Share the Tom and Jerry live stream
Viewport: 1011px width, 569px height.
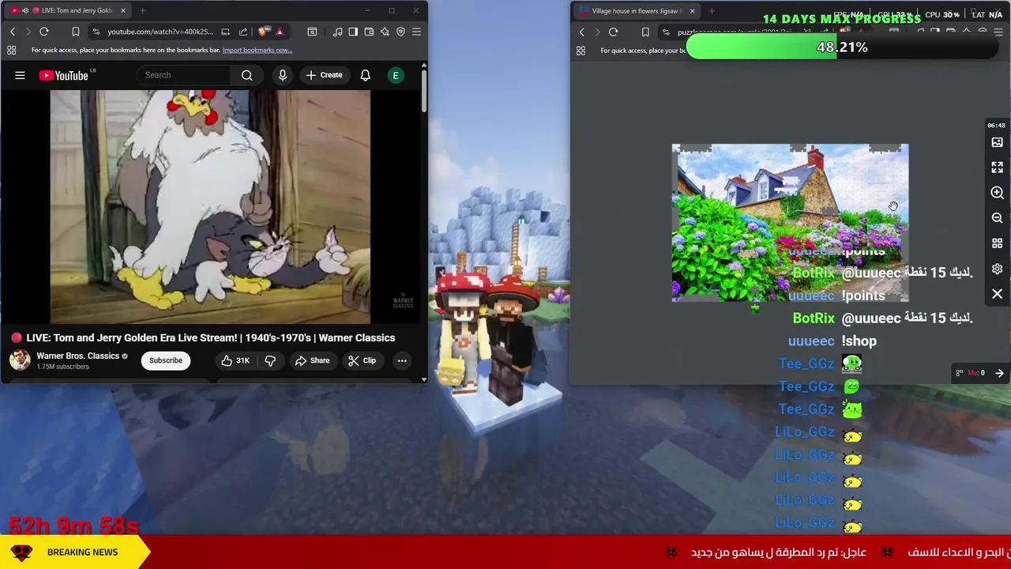click(312, 360)
